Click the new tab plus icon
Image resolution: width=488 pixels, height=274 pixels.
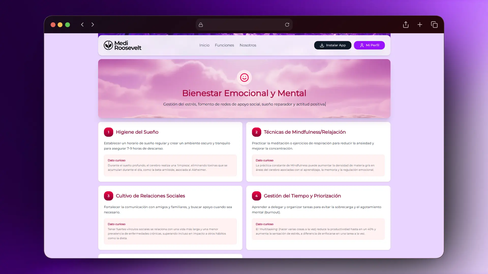(420, 25)
